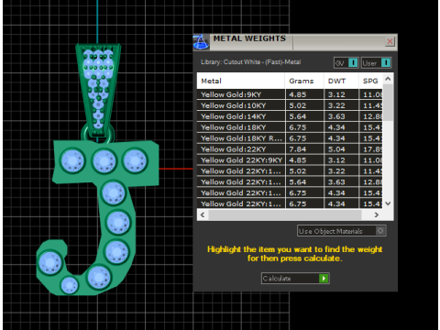Select the Yellow Gold:18KY row

point(290,127)
